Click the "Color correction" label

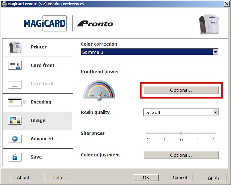(x=99, y=44)
